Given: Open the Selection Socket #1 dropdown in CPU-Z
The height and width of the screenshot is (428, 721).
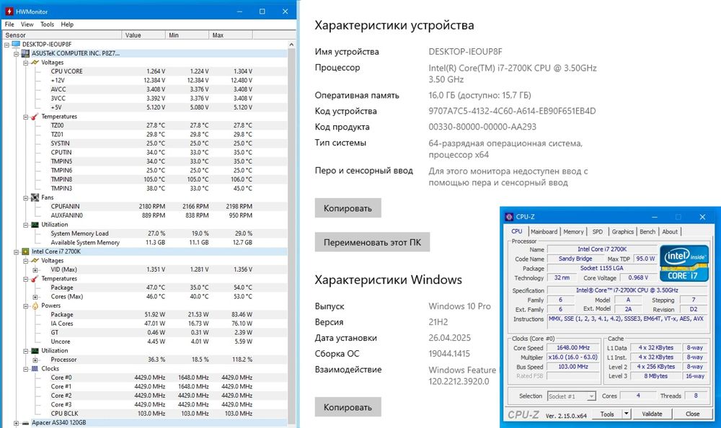Looking at the screenshot, I should pyautogui.click(x=591, y=396).
